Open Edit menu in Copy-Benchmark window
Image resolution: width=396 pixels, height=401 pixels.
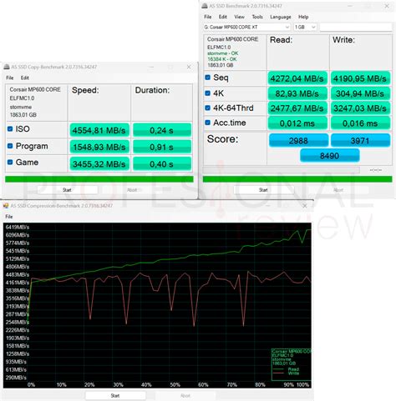point(25,78)
